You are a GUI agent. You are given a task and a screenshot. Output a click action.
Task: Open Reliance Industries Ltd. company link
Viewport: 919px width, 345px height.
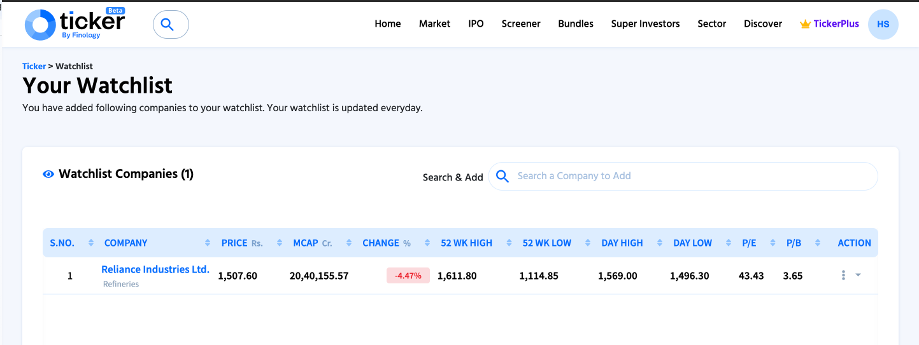coord(155,269)
